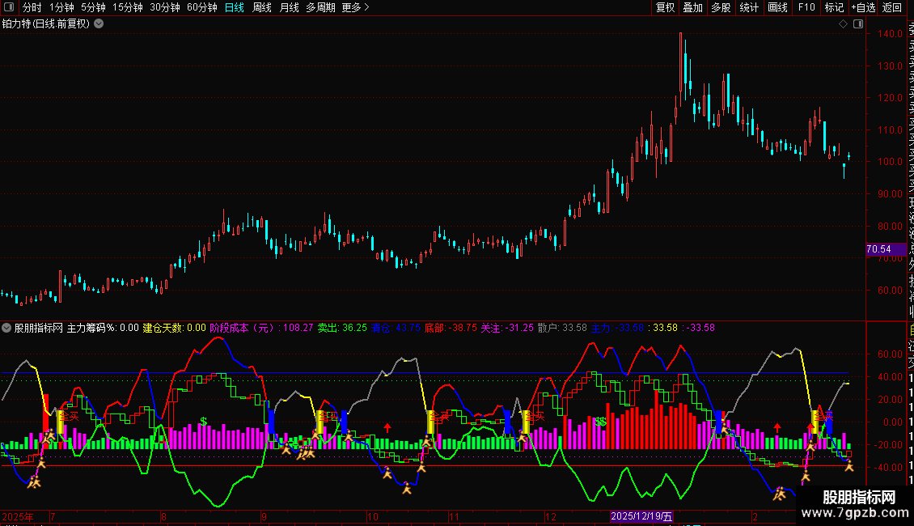The image size is (914, 526).
Task: Select the 1分钟 period
Action: pyautogui.click(x=61, y=7)
